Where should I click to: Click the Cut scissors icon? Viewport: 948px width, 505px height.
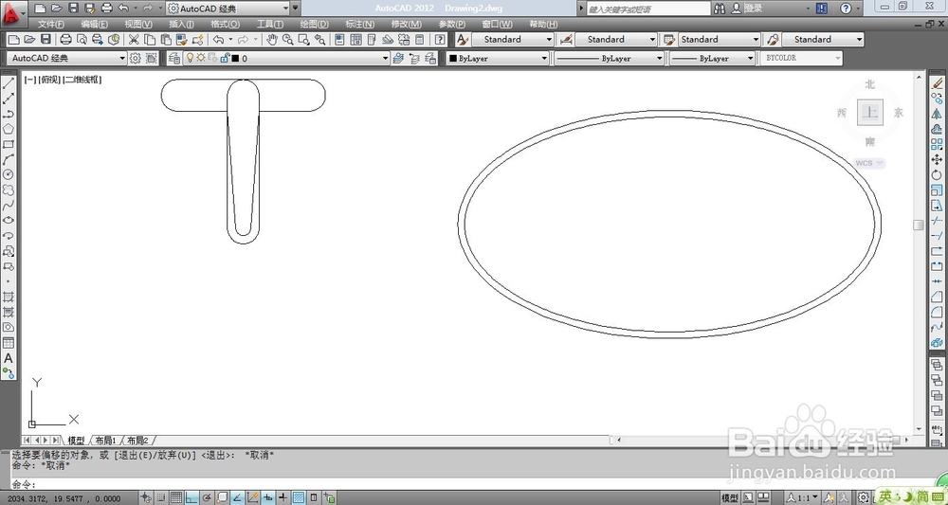[x=135, y=39]
